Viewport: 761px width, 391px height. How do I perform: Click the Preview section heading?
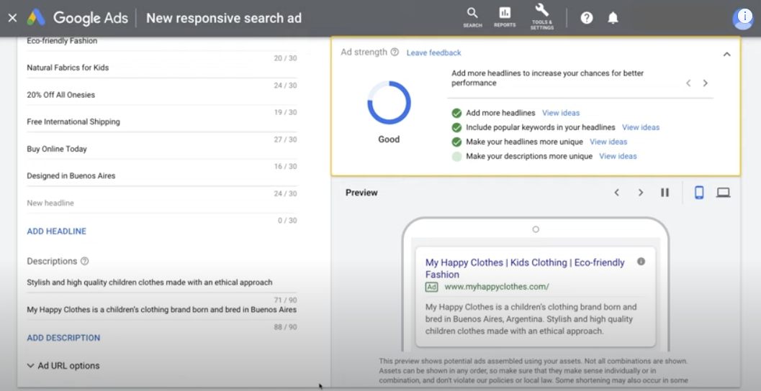coord(361,193)
